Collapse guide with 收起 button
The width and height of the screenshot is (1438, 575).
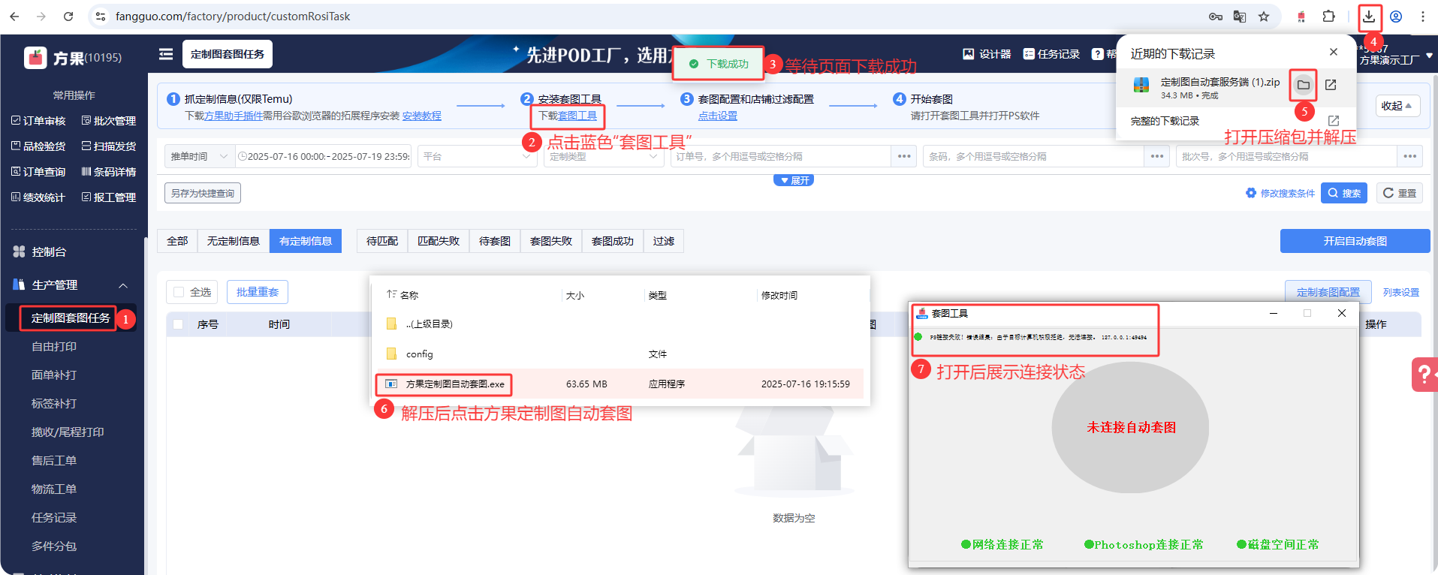pos(1397,106)
